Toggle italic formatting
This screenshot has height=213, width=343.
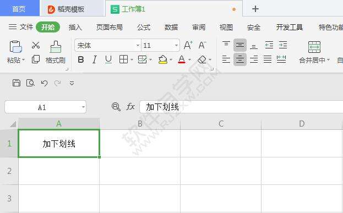(x=95, y=59)
